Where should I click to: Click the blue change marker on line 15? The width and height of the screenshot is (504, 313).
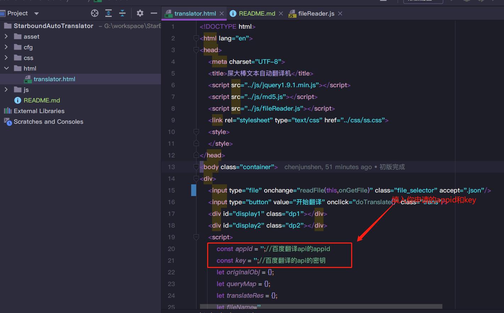[x=194, y=190]
